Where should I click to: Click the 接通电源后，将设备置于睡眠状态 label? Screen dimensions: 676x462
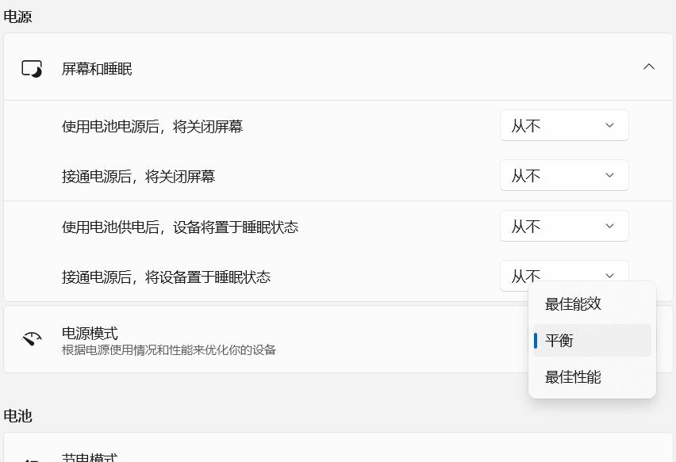point(166,277)
